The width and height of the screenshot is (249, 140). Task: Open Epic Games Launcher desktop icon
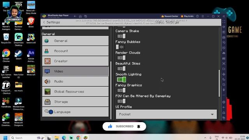[x=6, y=72]
